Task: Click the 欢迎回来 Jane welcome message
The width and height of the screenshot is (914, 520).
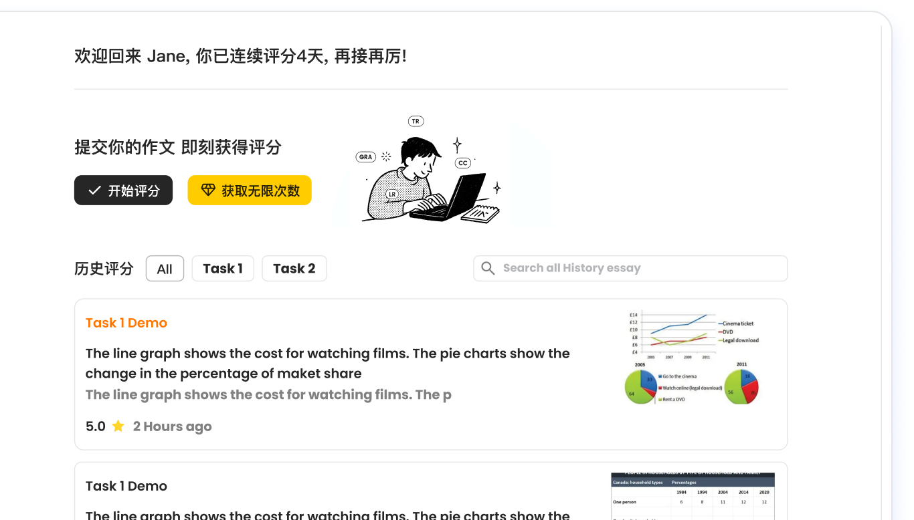Action: [240, 56]
